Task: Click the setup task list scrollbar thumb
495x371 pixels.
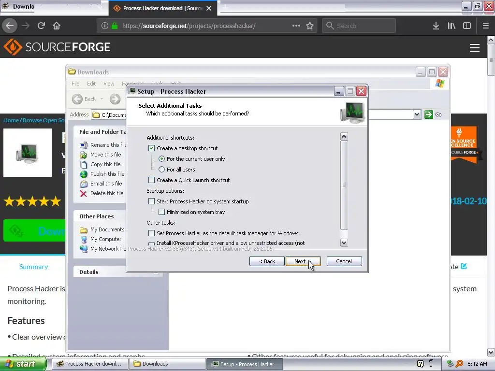Action: [344, 185]
